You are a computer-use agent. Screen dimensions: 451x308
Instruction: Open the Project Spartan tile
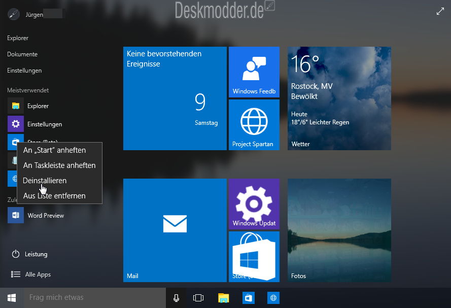(x=254, y=125)
